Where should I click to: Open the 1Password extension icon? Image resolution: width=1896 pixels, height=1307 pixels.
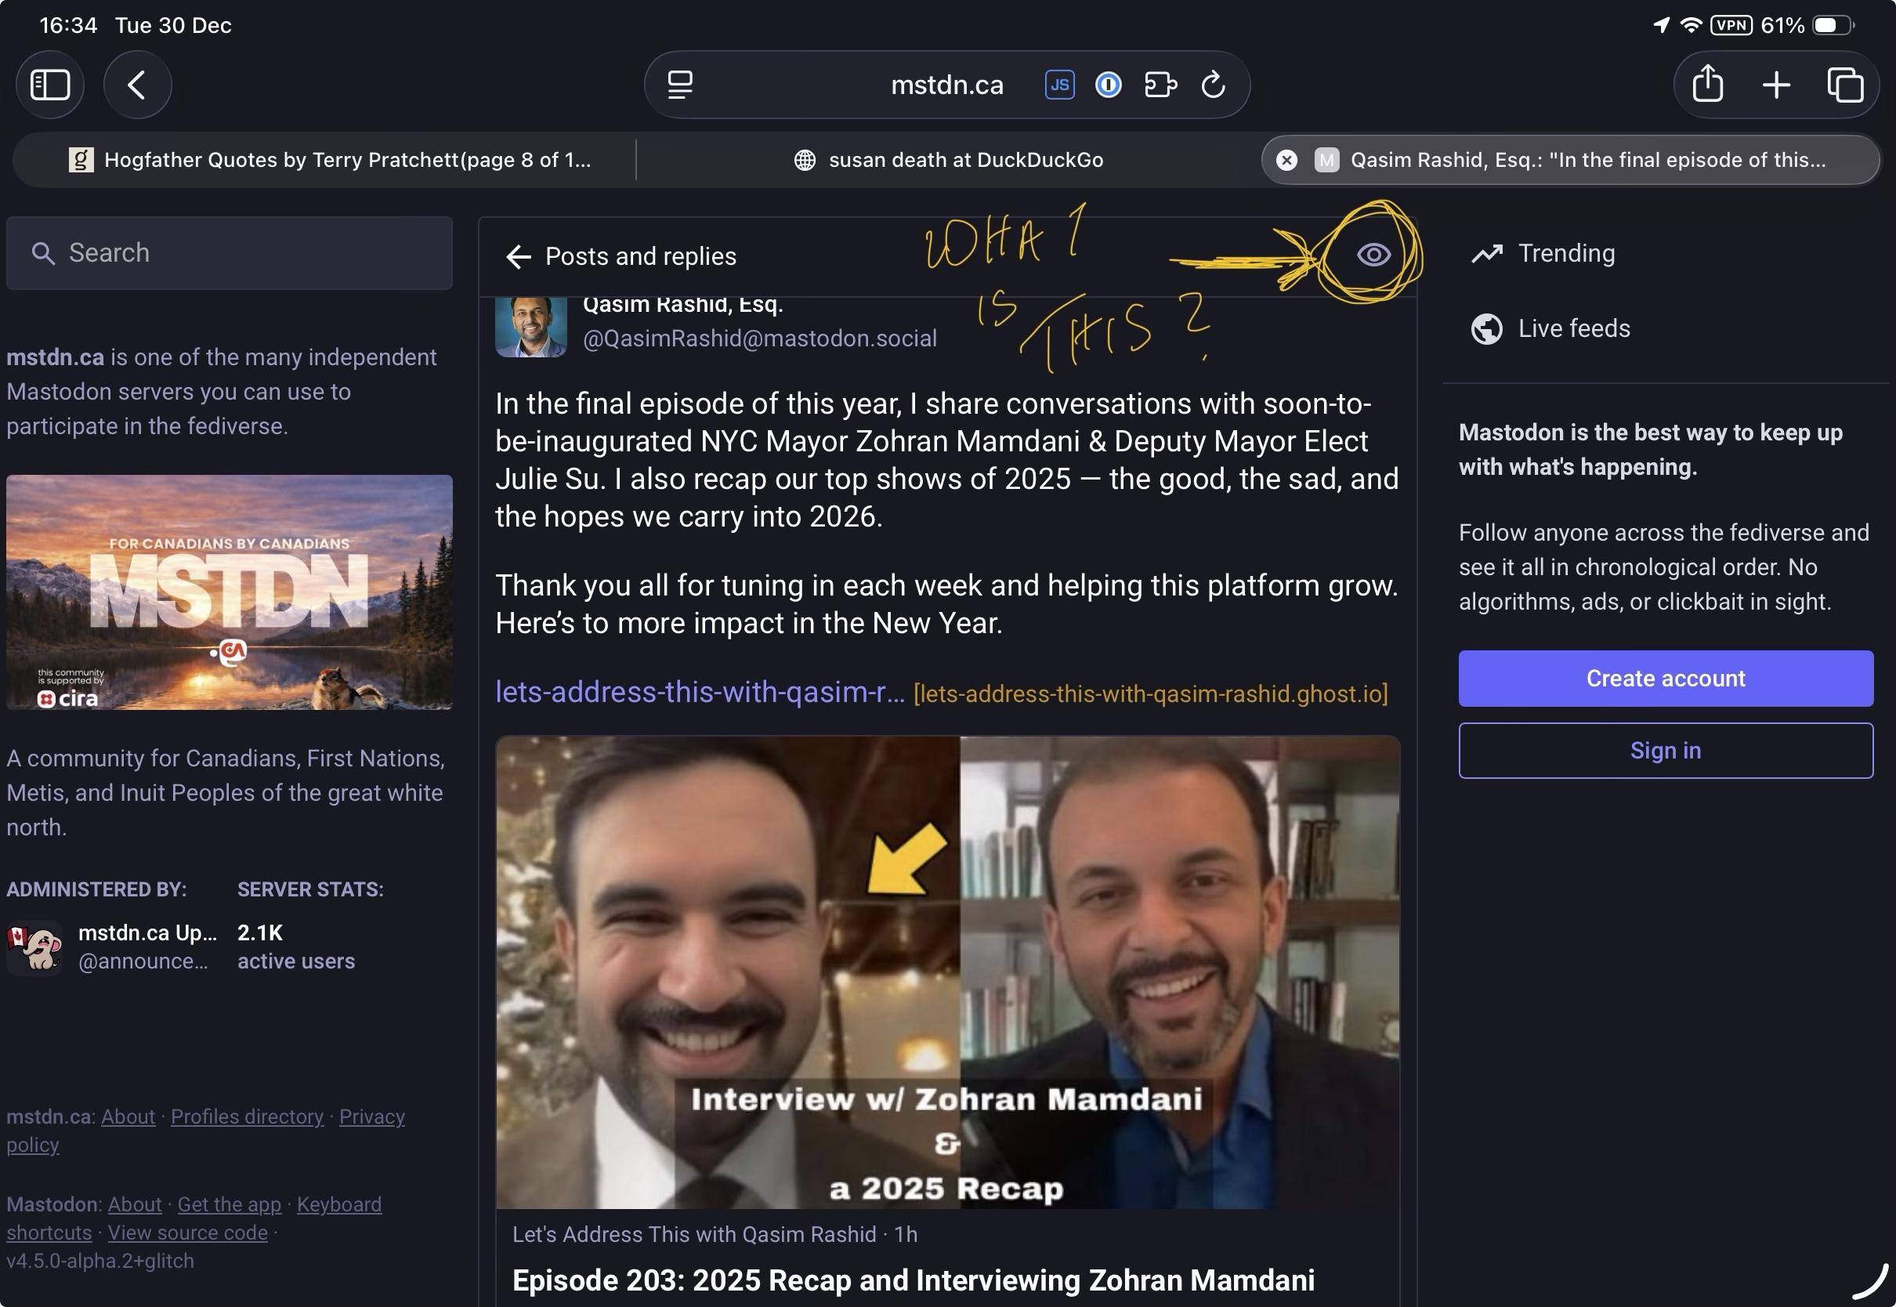pos(1108,85)
